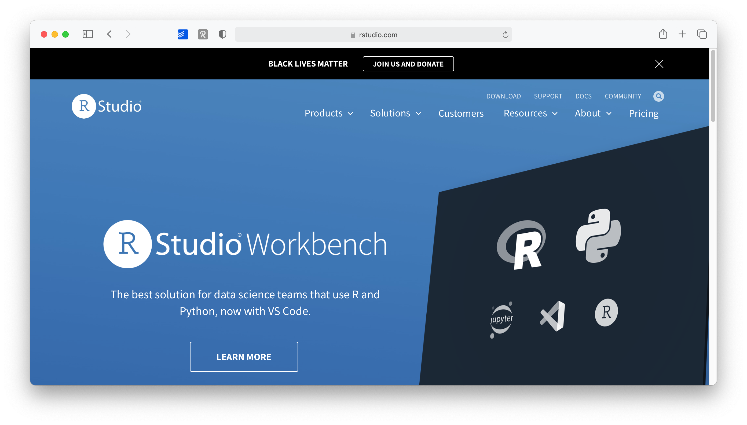Toggle the Safari sidebar button
The height and width of the screenshot is (425, 747).
87,34
